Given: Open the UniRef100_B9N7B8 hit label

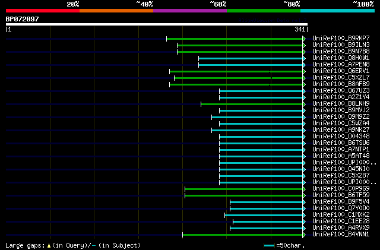Looking at the screenshot, I should tap(341, 52).
